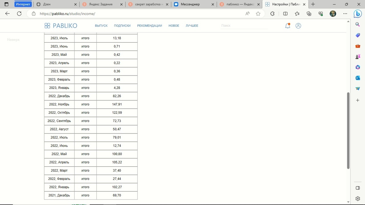Click the Pabliko logo
This screenshot has width=365, height=205.
point(61,26)
